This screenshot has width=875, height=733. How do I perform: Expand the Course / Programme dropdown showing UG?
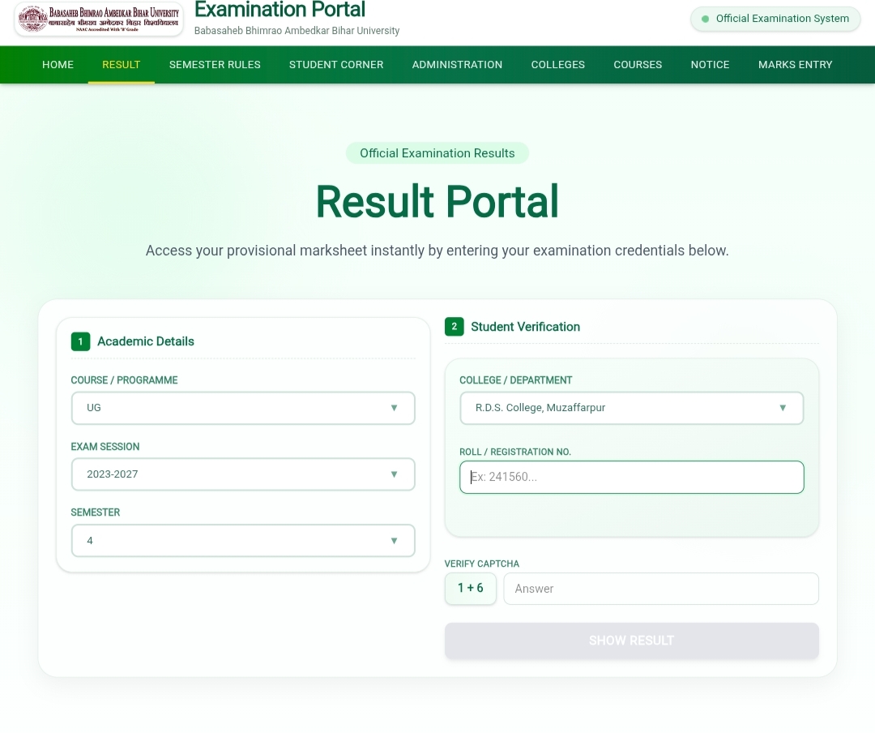243,408
